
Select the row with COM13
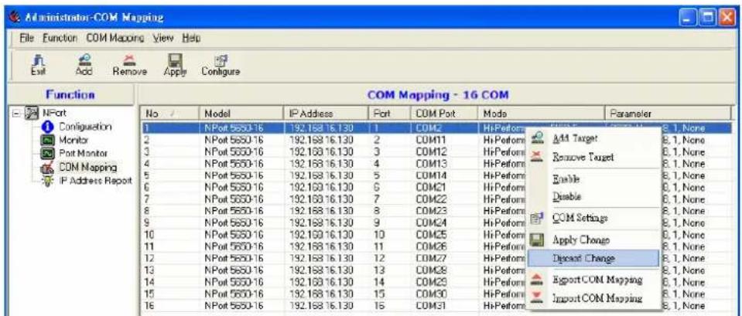(x=436, y=164)
